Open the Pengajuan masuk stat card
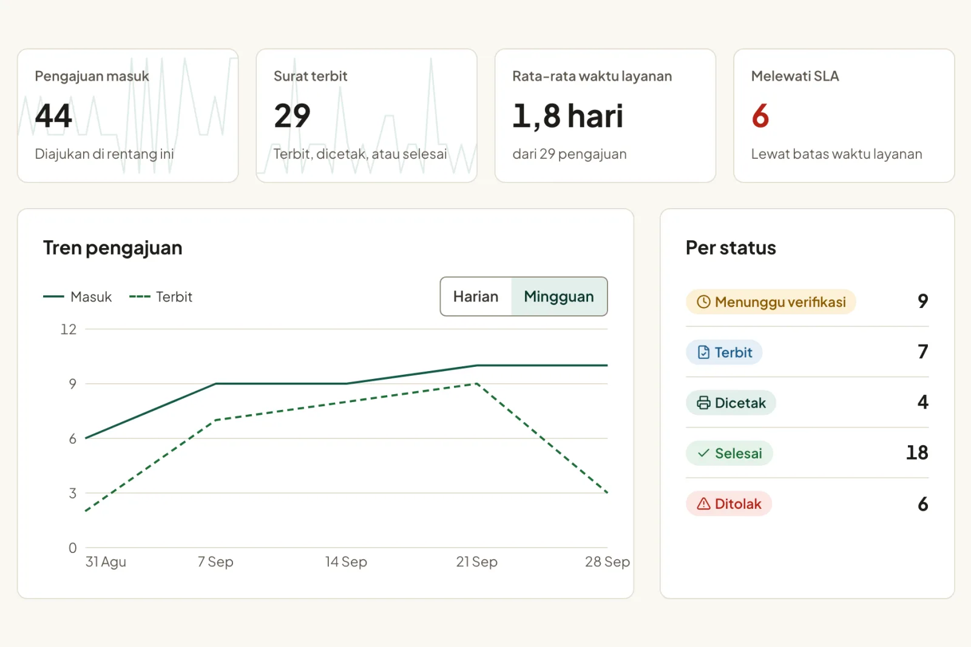 (128, 116)
